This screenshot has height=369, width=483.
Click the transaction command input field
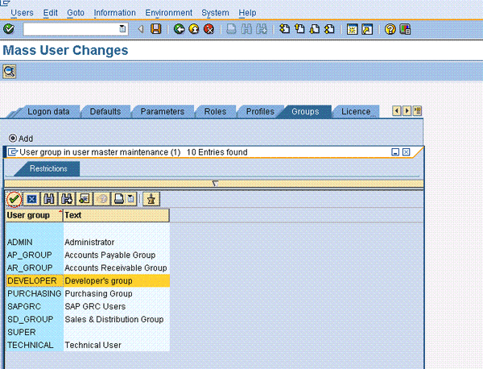[x=71, y=29]
